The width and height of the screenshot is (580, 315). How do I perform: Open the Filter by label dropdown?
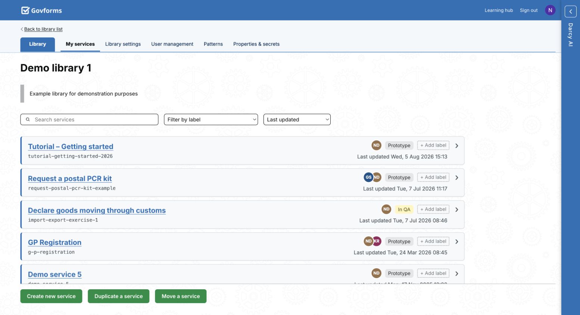(x=211, y=120)
